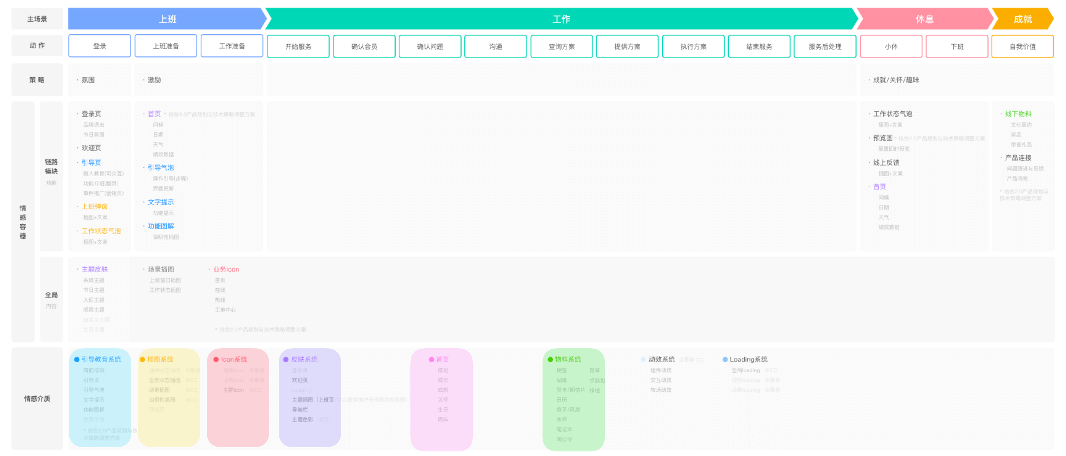Click the 登录 action box

[99, 46]
